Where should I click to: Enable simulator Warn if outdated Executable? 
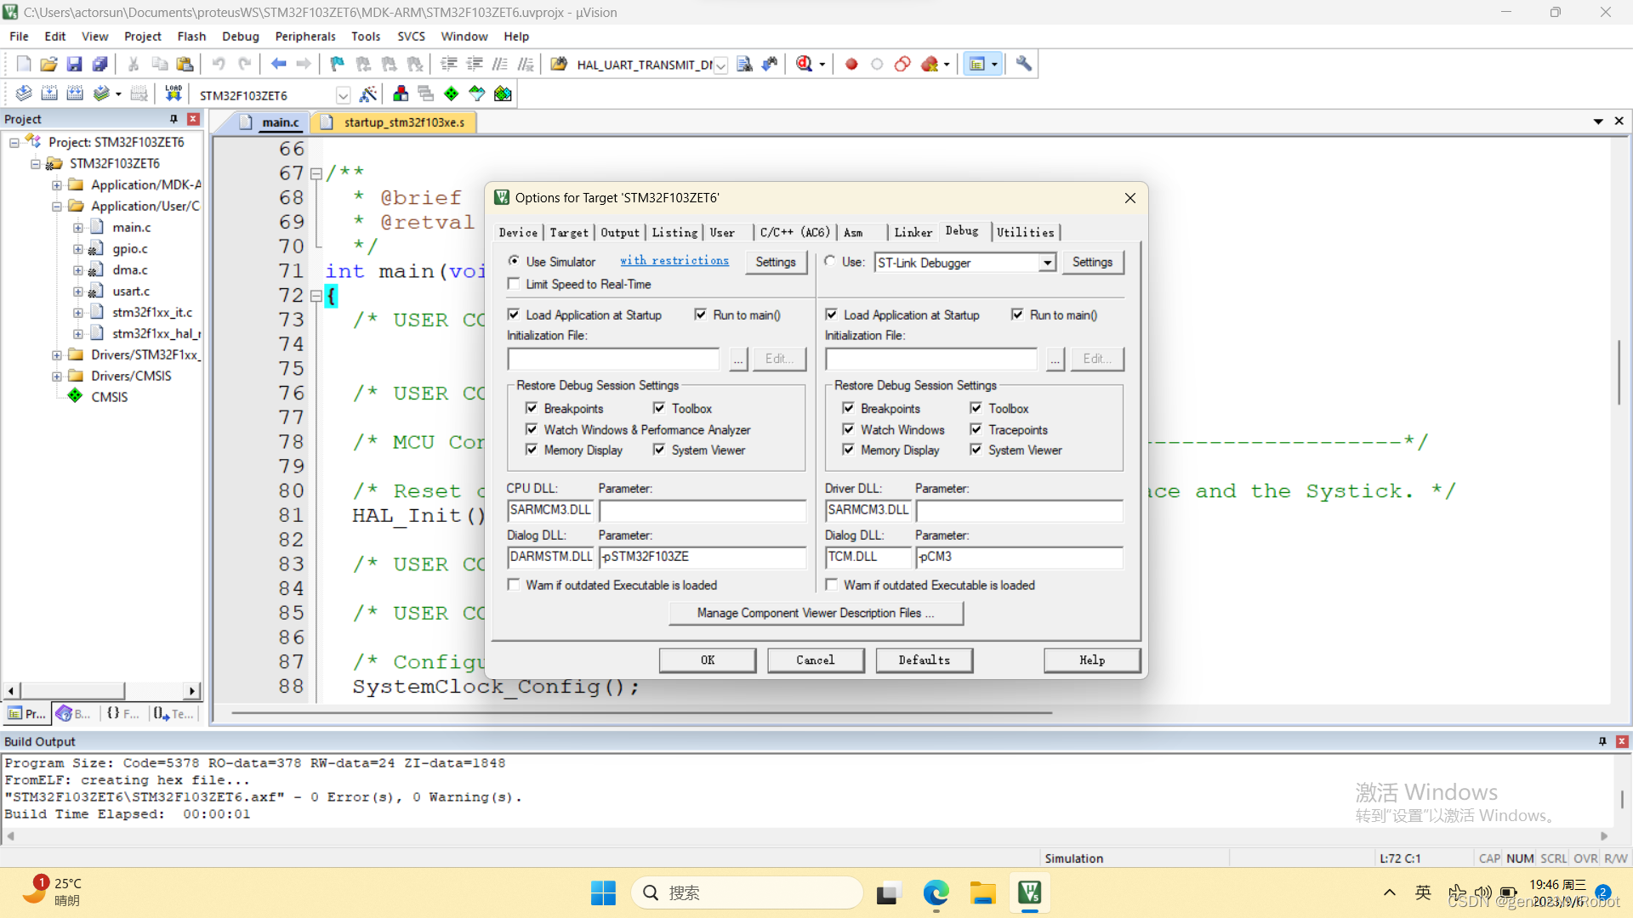pyautogui.click(x=514, y=585)
